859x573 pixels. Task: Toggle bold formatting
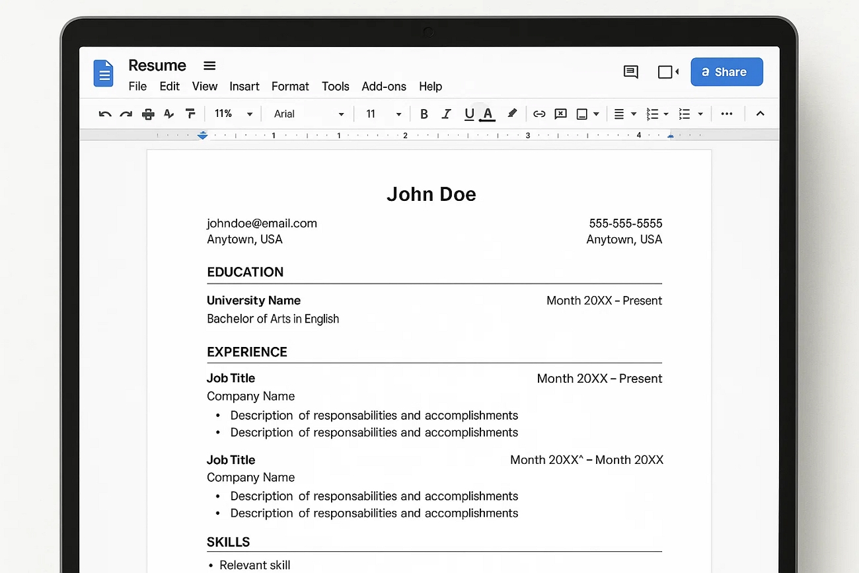click(424, 114)
